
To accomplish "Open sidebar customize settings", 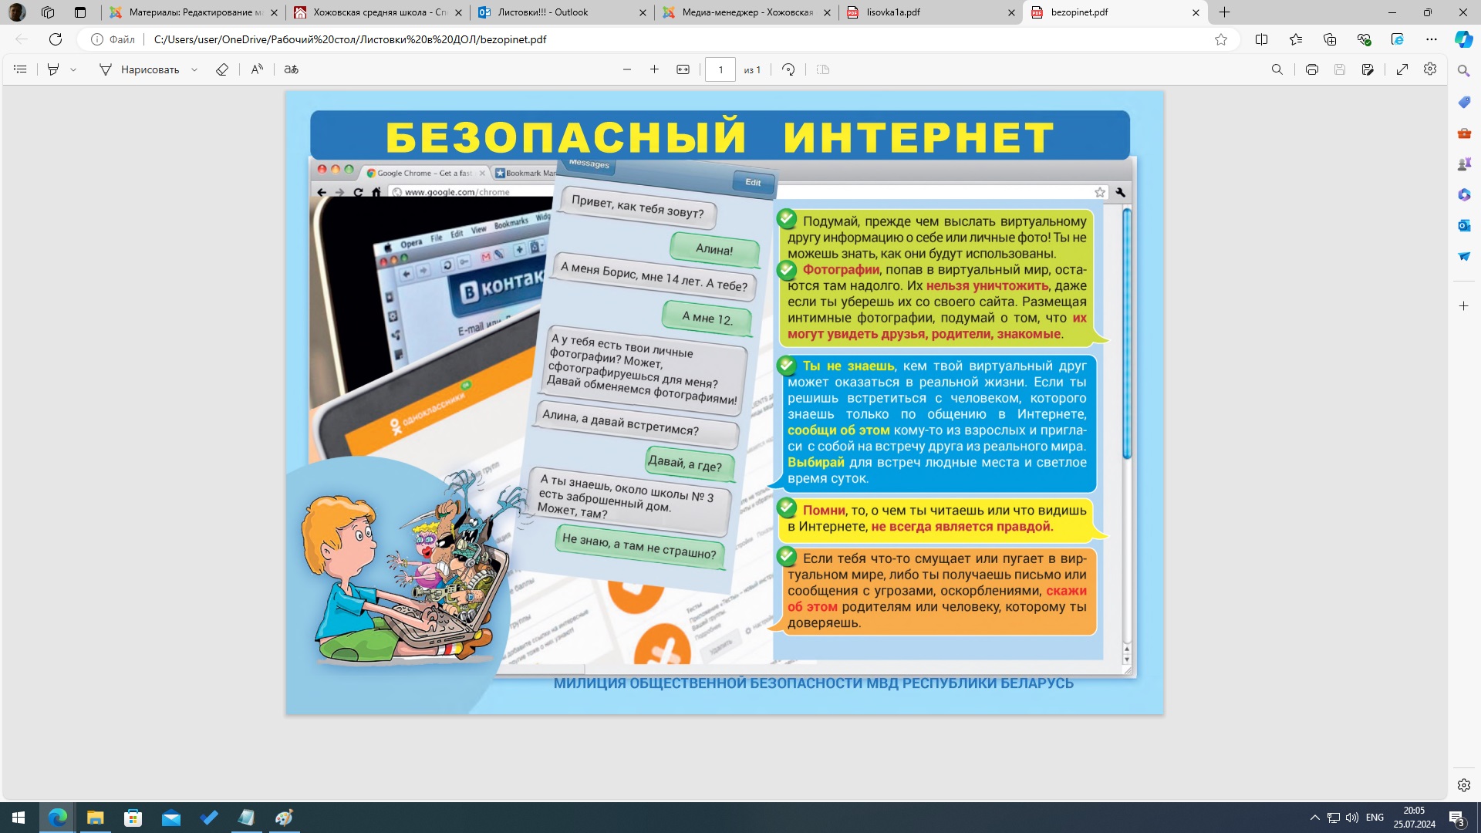I will coord(1464,785).
